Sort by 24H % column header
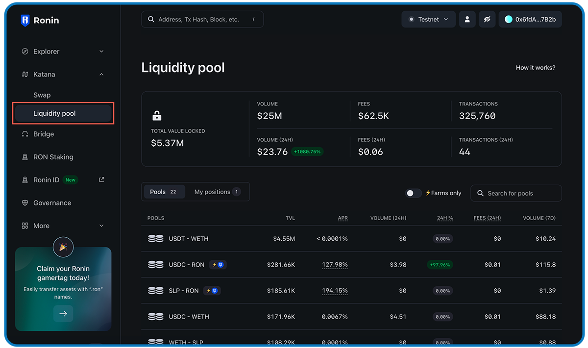The image size is (588, 348). pyautogui.click(x=445, y=218)
